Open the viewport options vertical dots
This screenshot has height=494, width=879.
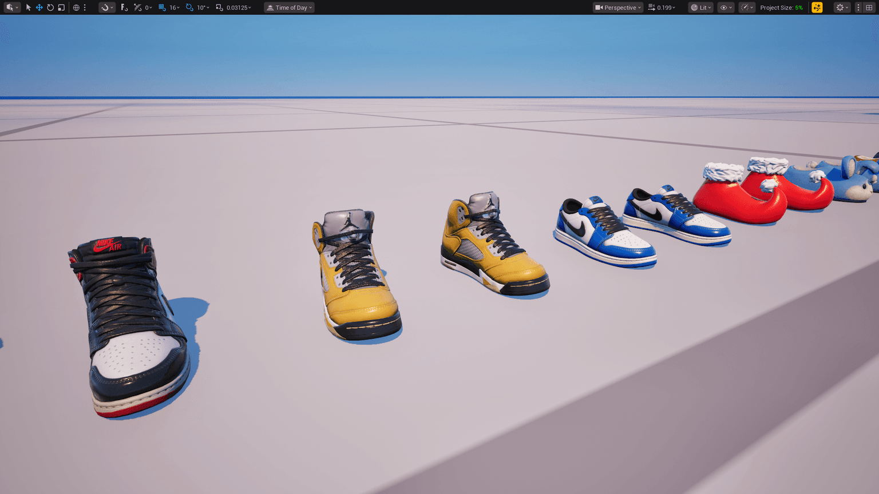858,7
